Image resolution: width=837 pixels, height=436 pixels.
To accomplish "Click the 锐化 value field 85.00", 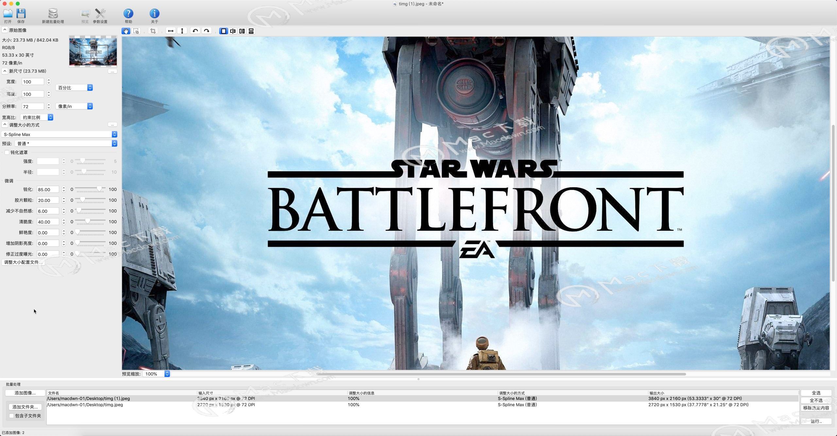I will (48, 190).
